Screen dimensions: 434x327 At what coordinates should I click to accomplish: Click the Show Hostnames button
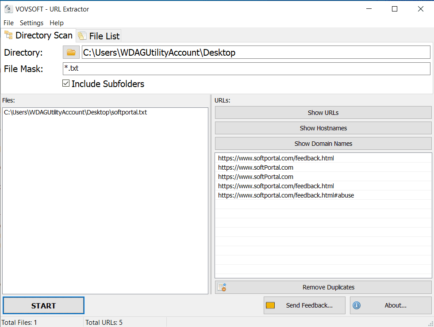pyautogui.click(x=323, y=128)
